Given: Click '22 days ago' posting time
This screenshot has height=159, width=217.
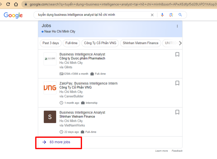Looking at the screenshot, I should tap(71, 132).
